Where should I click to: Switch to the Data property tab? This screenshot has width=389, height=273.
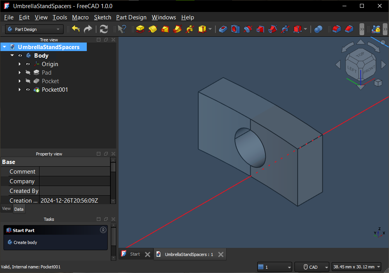click(19, 209)
